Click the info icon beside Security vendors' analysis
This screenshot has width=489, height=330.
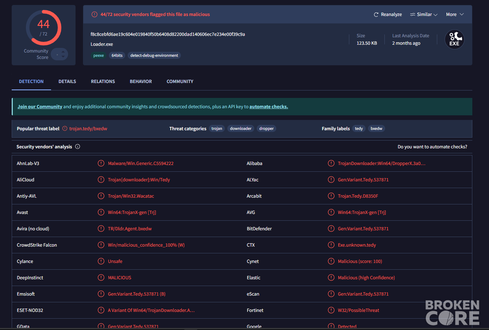78,147
